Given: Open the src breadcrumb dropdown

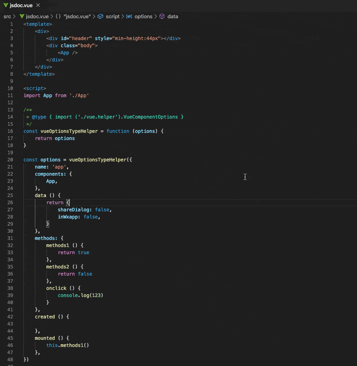Looking at the screenshot, I should click(7, 16).
